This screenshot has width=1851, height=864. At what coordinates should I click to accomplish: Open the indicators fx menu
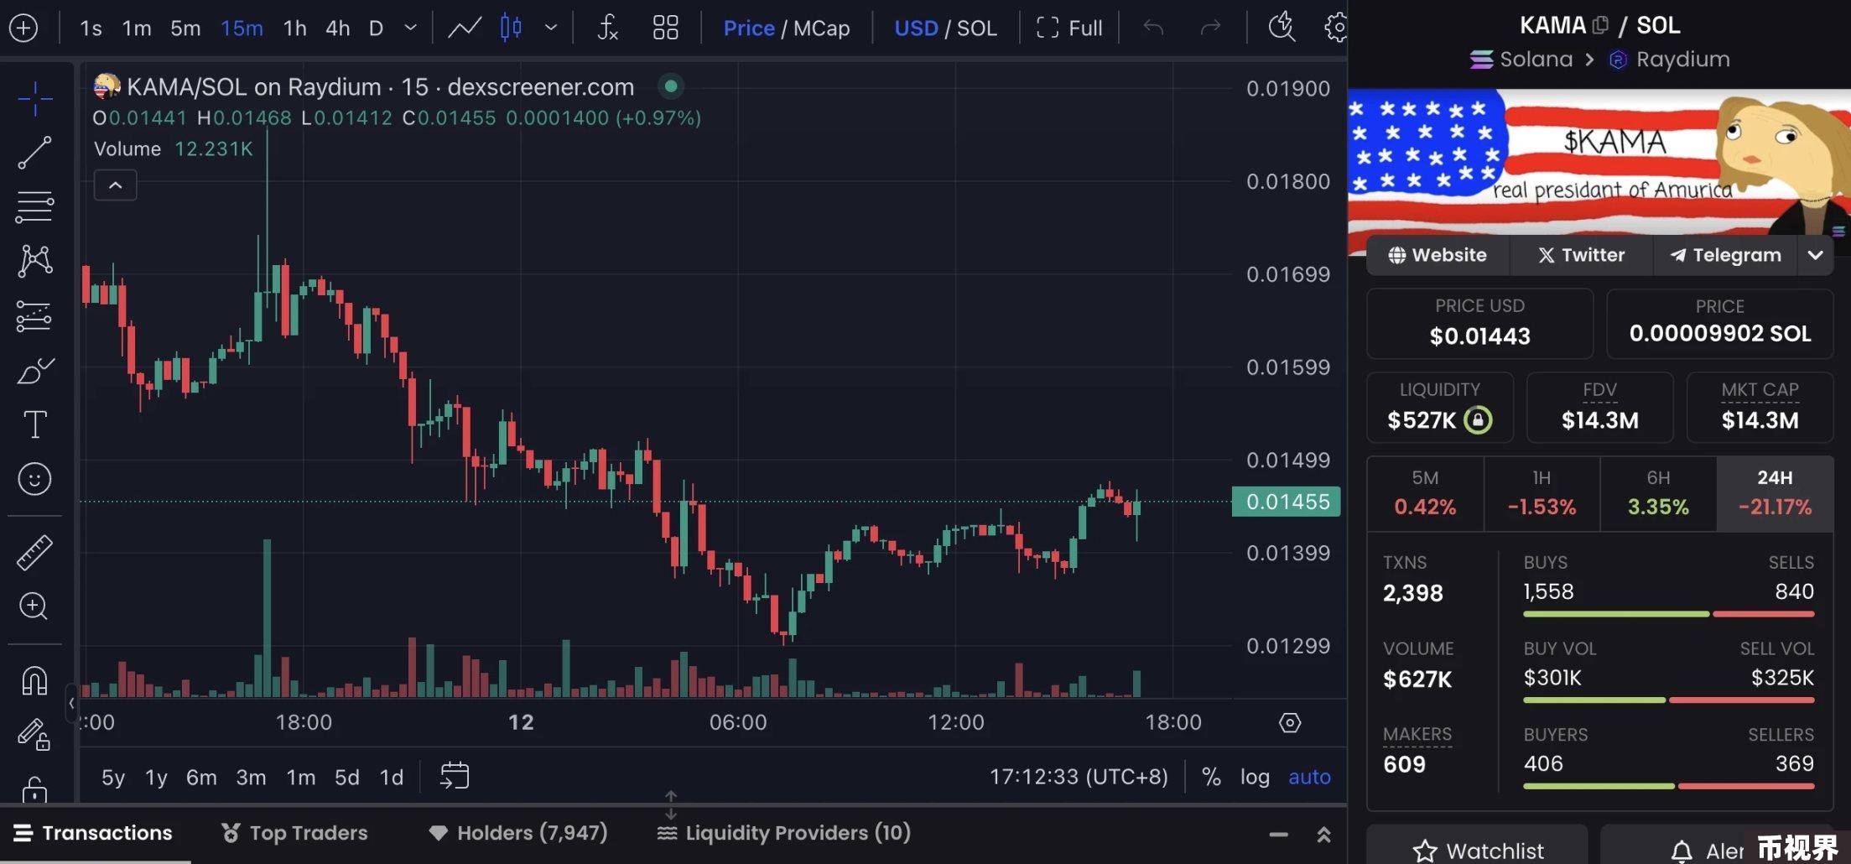(x=607, y=28)
